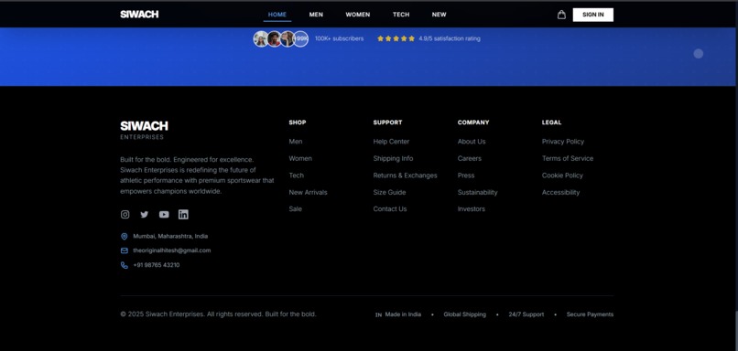Image resolution: width=738 pixels, height=351 pixels.
Task: Open the NEW nav tab
Action: 440,15
